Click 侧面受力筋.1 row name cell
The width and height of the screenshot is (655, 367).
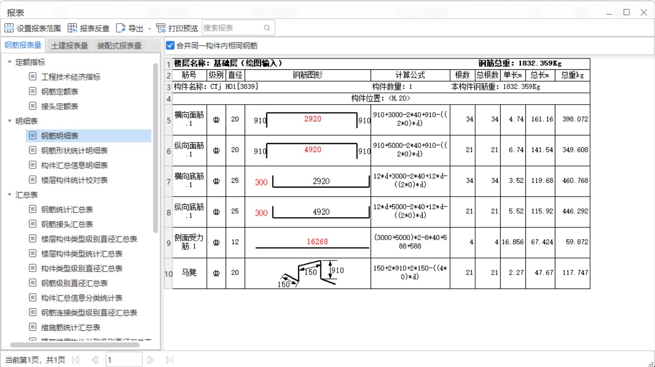coord(189,242)
